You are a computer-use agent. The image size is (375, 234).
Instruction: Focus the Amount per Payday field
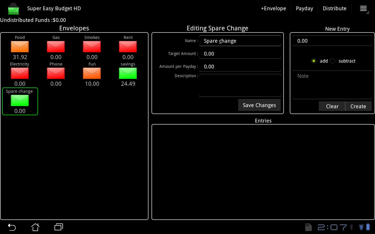[x=240, y=66]
